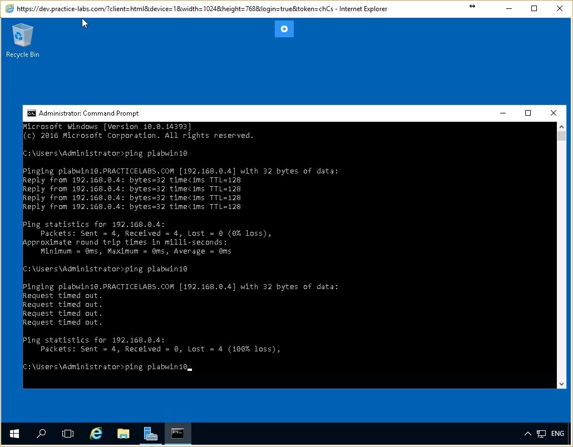The height and width of the screenshot is (447, 573).
Task: Click the blue plus button above the console
Action: [x=284, y=29]
